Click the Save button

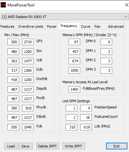tap(26, 146)
